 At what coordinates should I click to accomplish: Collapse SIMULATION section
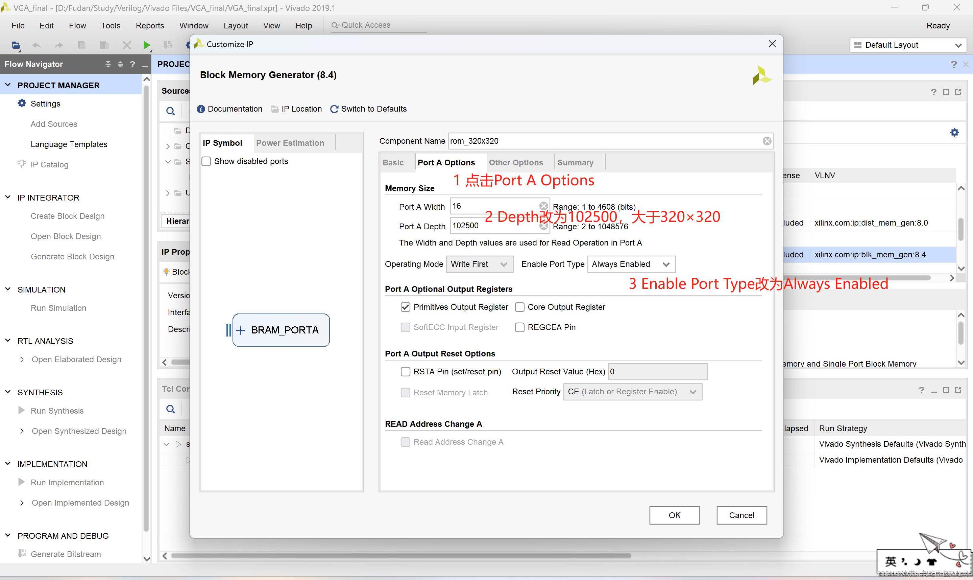(x=8, y=289)
